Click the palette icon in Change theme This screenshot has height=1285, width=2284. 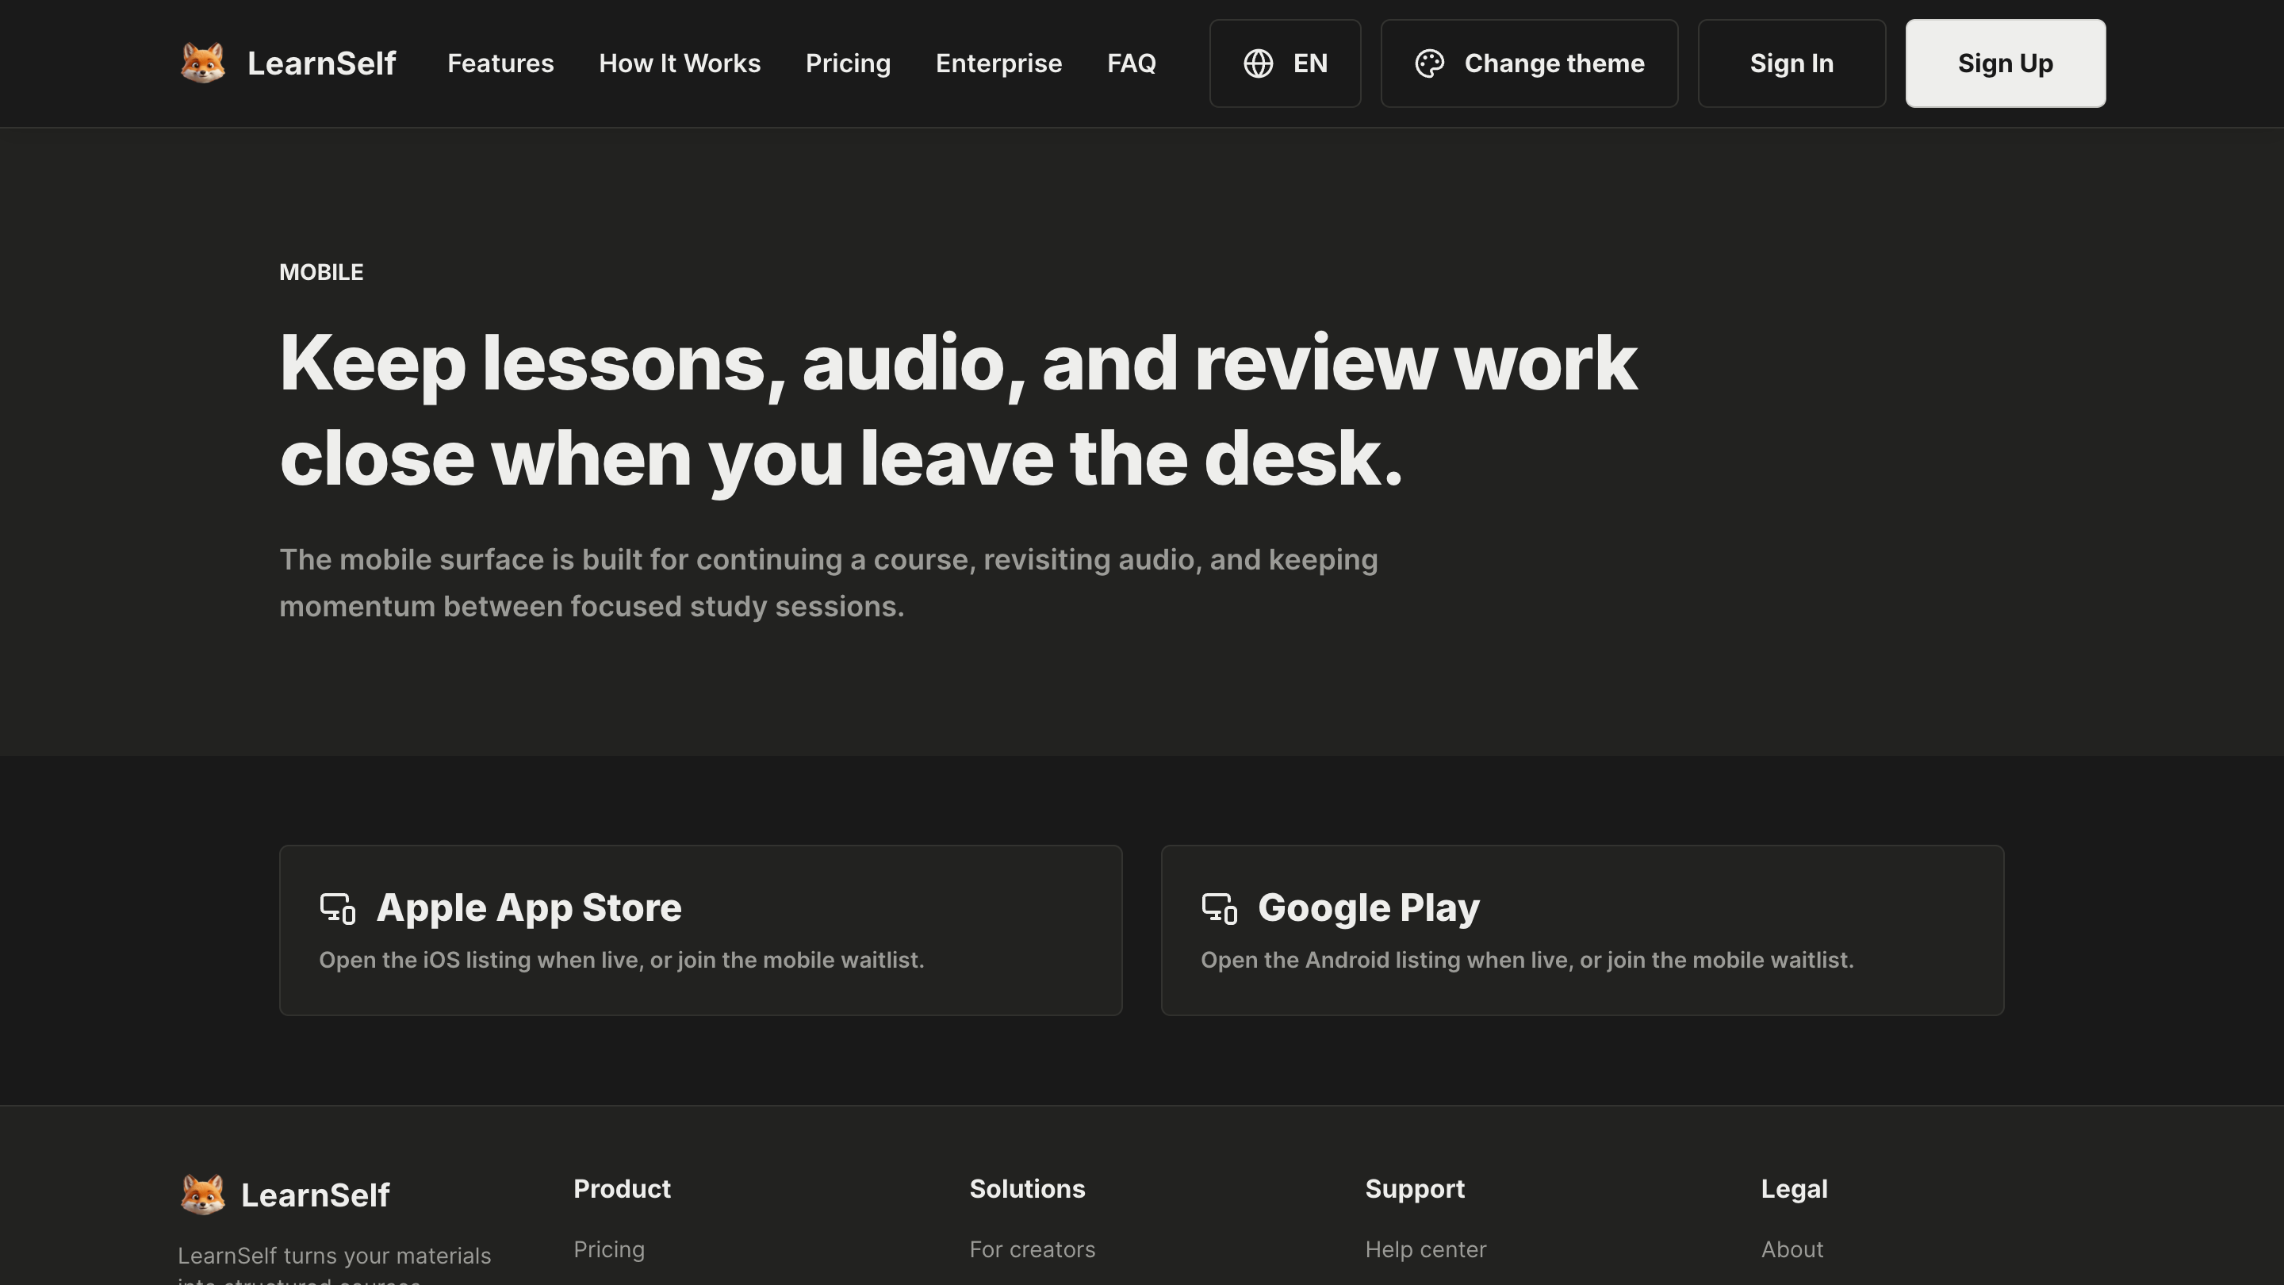click(x=1429, y=63)
